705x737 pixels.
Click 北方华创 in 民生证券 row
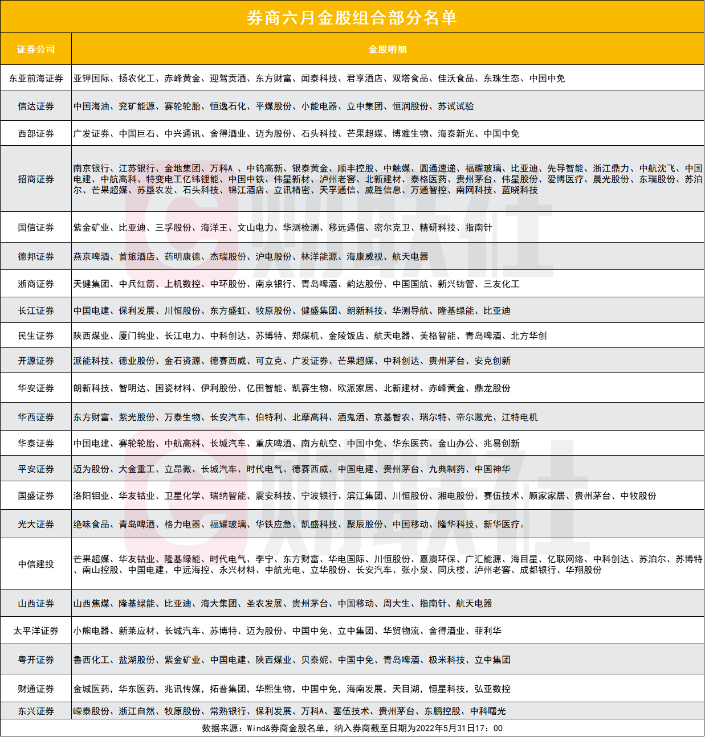(529, 336)
